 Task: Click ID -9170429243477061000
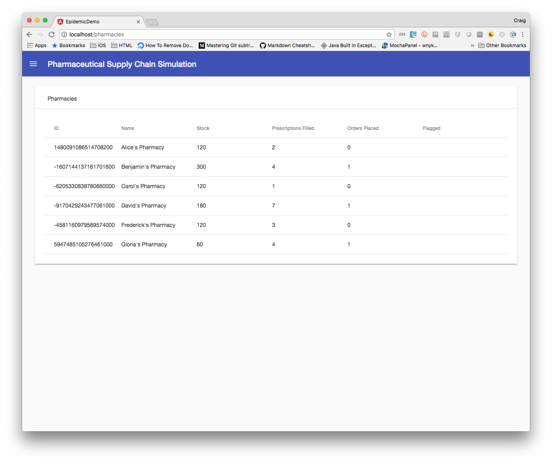(x=84, y=206)
